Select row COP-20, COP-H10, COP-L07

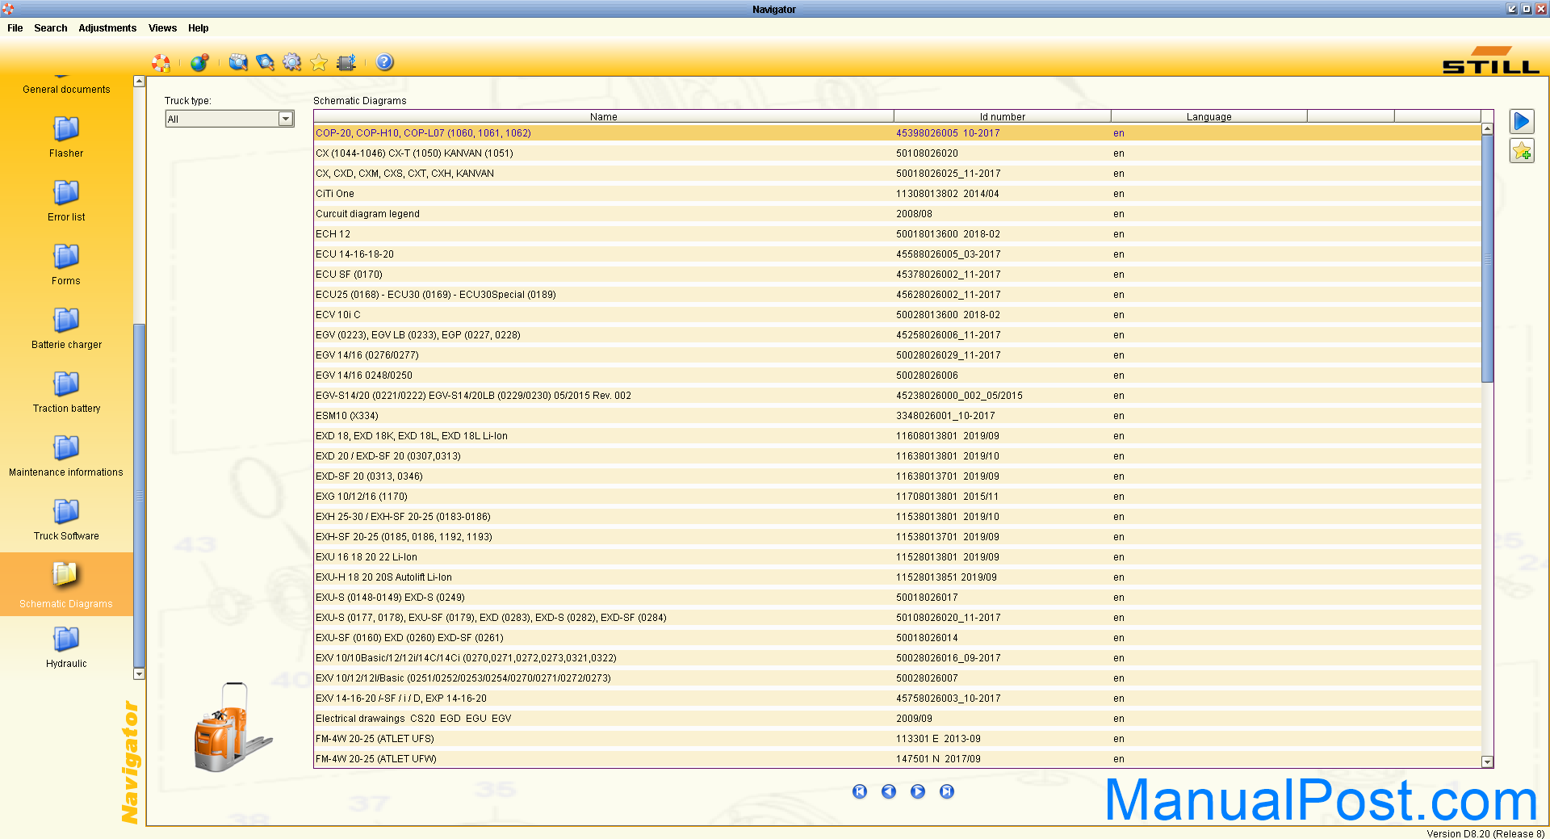(x=898, y=133)
